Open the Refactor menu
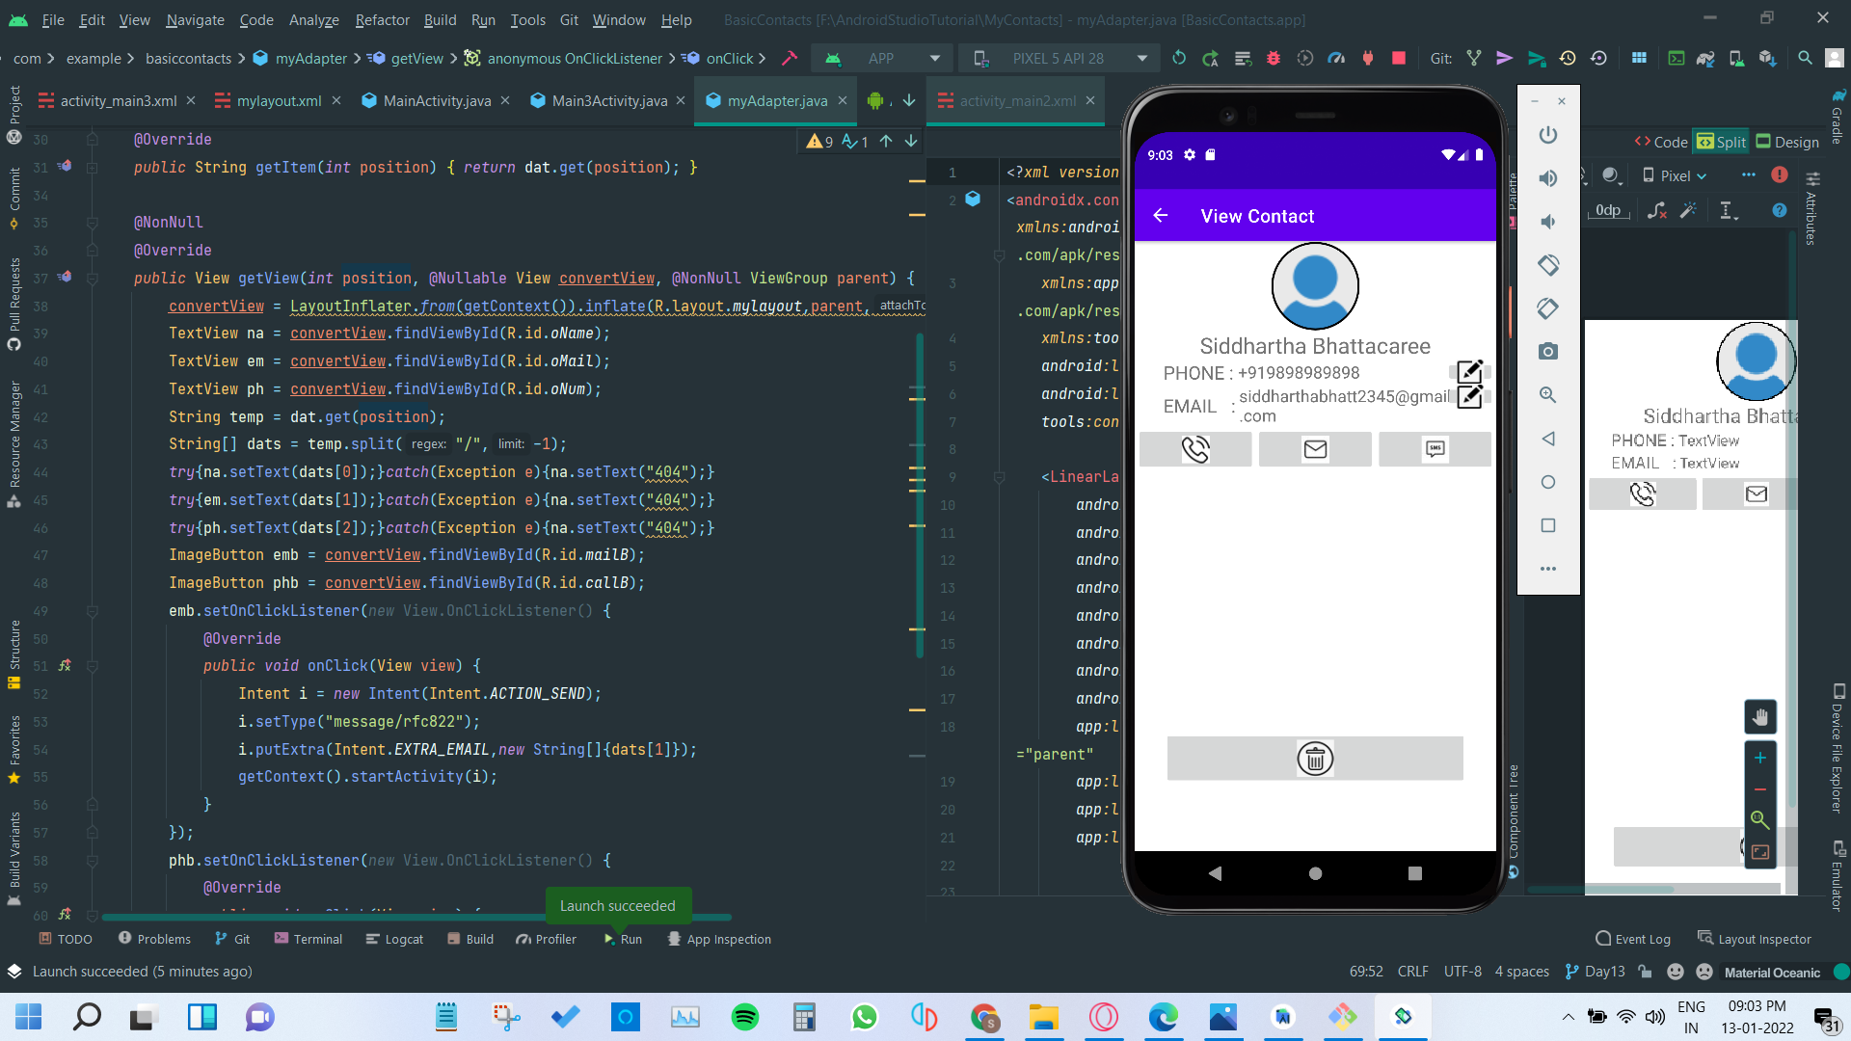The height and width of the screenshot is (1041, 1851). click(x=382, y=19)
